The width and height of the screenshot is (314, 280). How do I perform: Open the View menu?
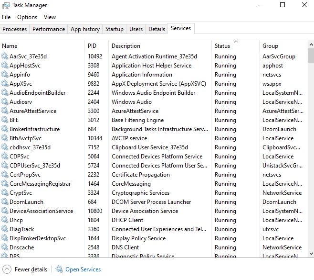tap(50, 17)
